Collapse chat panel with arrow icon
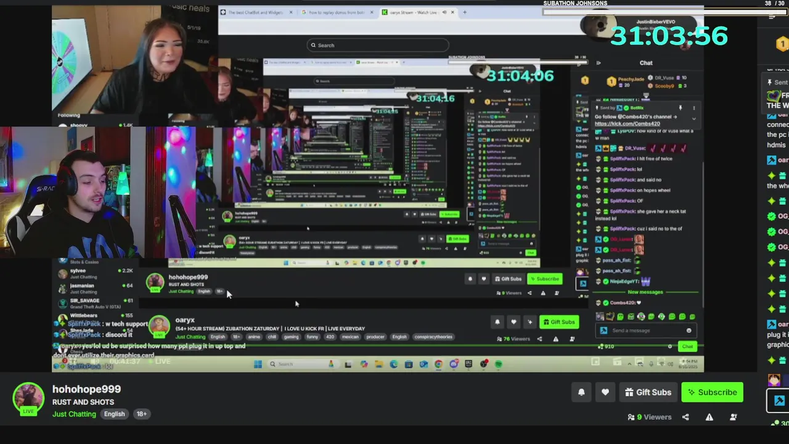789x444 pixels. tap(599, 63)
